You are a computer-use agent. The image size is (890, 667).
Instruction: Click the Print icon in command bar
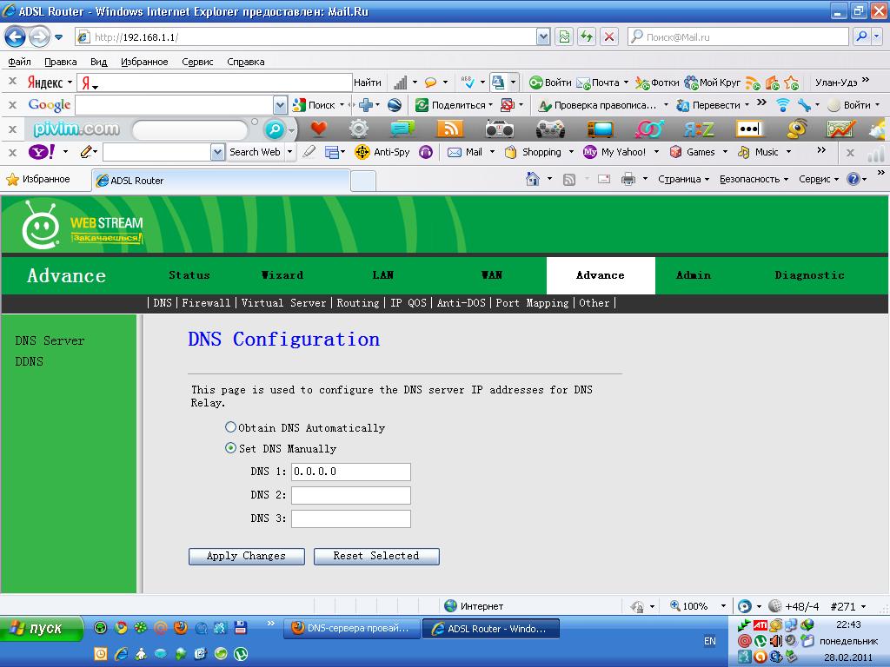tap(628, 179)
